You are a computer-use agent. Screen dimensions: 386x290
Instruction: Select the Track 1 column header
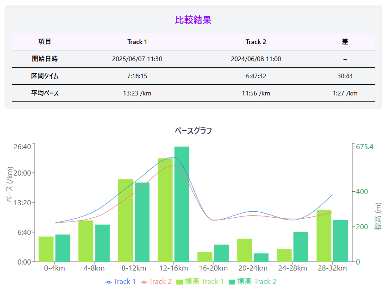point(137,42)
